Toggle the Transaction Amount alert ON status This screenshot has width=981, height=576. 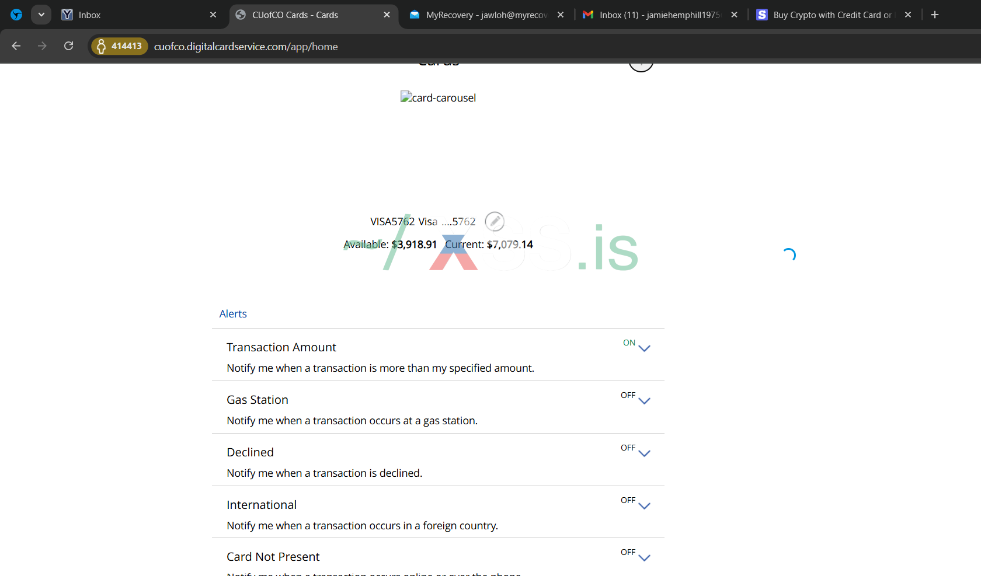tap(629, 343)
